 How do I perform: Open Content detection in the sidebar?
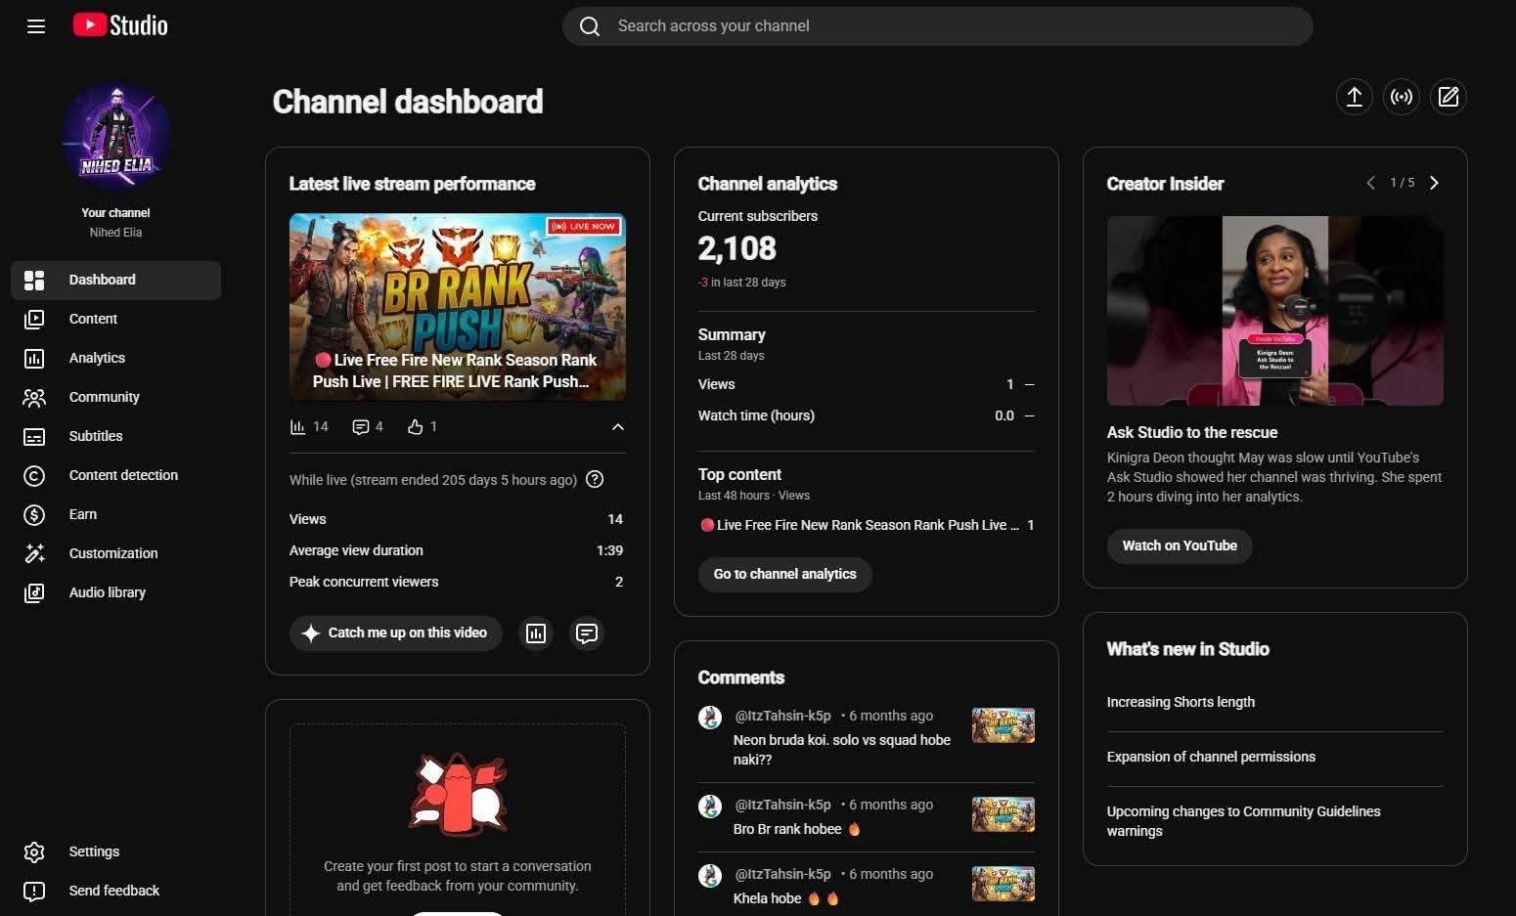[115, 475]
